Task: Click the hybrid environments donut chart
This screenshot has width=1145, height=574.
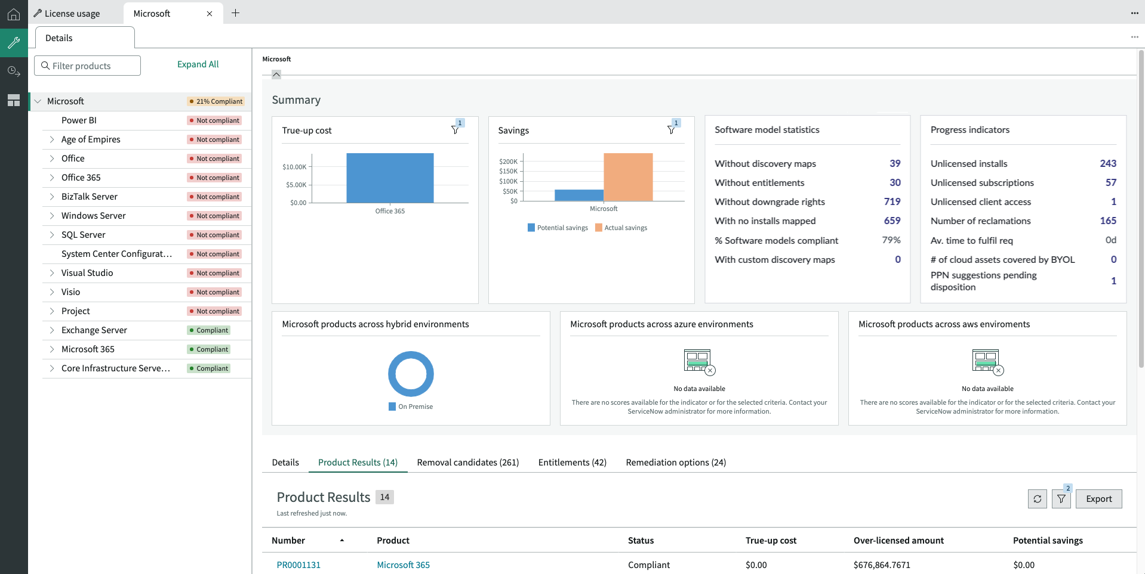Action: point(411,374)
